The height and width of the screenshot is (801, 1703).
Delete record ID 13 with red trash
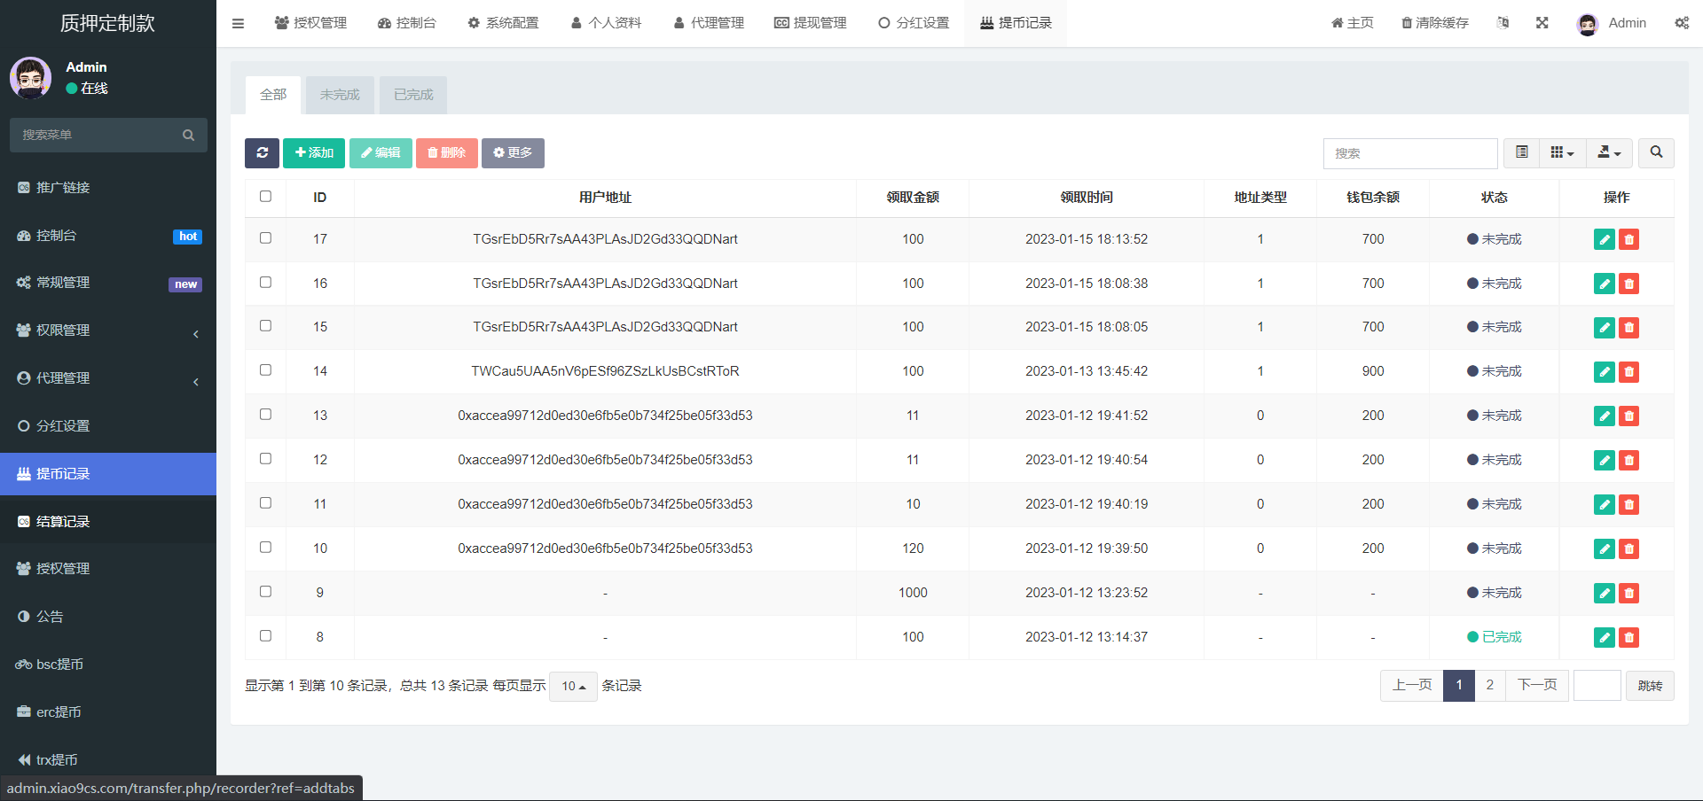(x=1628, y=416)
